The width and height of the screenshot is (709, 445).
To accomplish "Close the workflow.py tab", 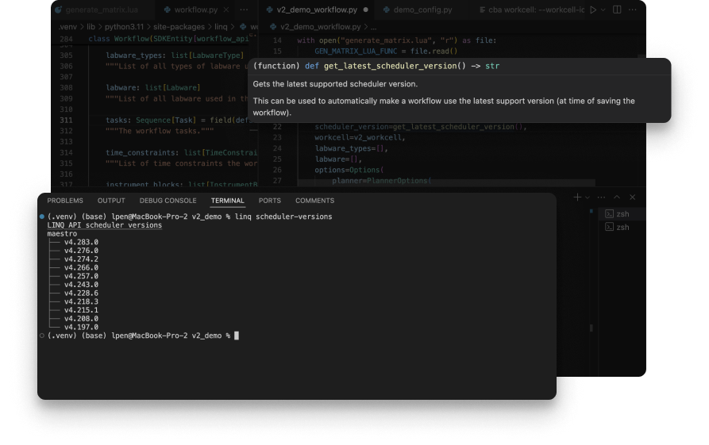I will coord(226,10).
